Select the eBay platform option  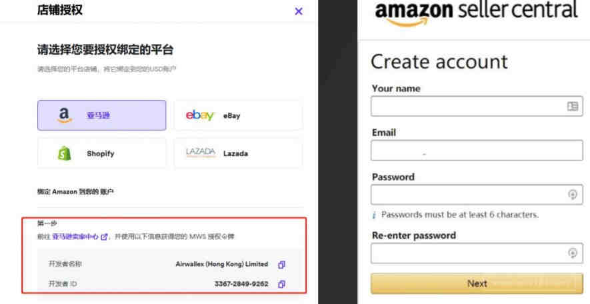pyautogui.click(x=238, y=115)
